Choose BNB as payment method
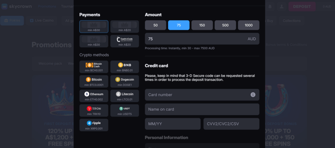This screenshot has width=335, height=148. [125, 67]
